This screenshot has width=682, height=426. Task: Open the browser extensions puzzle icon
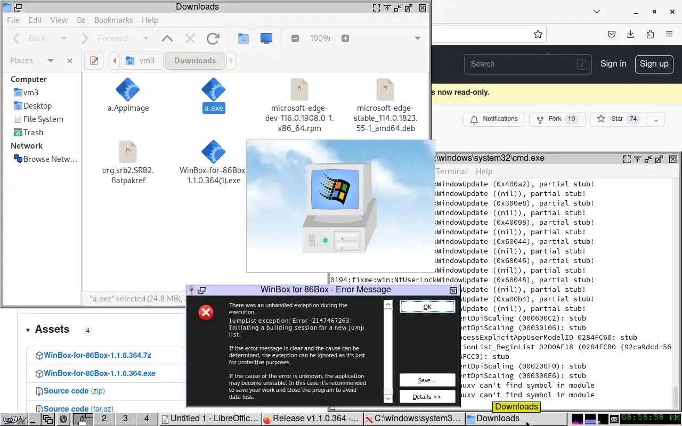tap(650, 34)
